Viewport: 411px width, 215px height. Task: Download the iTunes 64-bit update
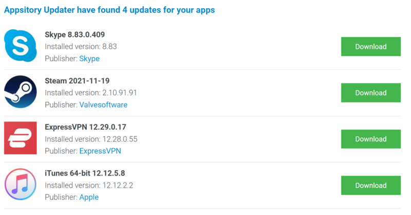(x=370, y=185)
